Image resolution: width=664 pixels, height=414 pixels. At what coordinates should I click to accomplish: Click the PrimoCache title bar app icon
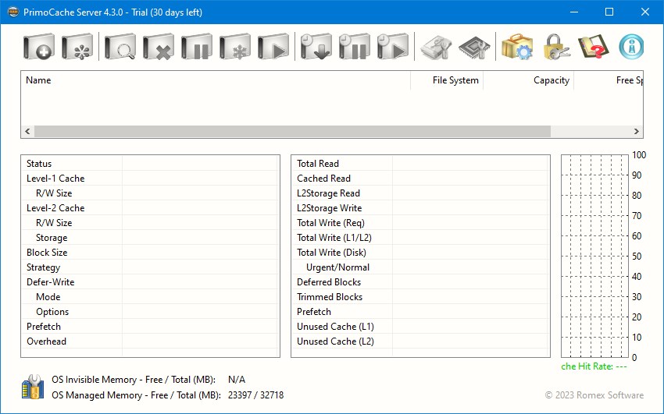point(13,12)
